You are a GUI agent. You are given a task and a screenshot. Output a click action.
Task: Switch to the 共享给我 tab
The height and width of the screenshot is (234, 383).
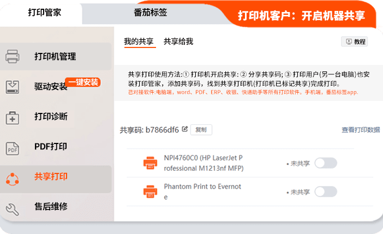point(178,41)
